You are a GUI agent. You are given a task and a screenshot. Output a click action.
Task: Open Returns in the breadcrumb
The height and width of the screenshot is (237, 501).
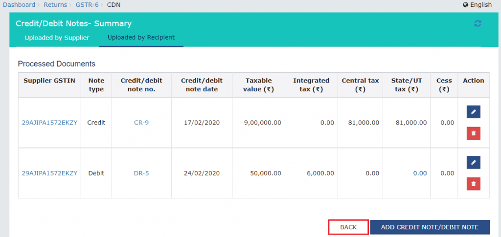click(55, 5)
